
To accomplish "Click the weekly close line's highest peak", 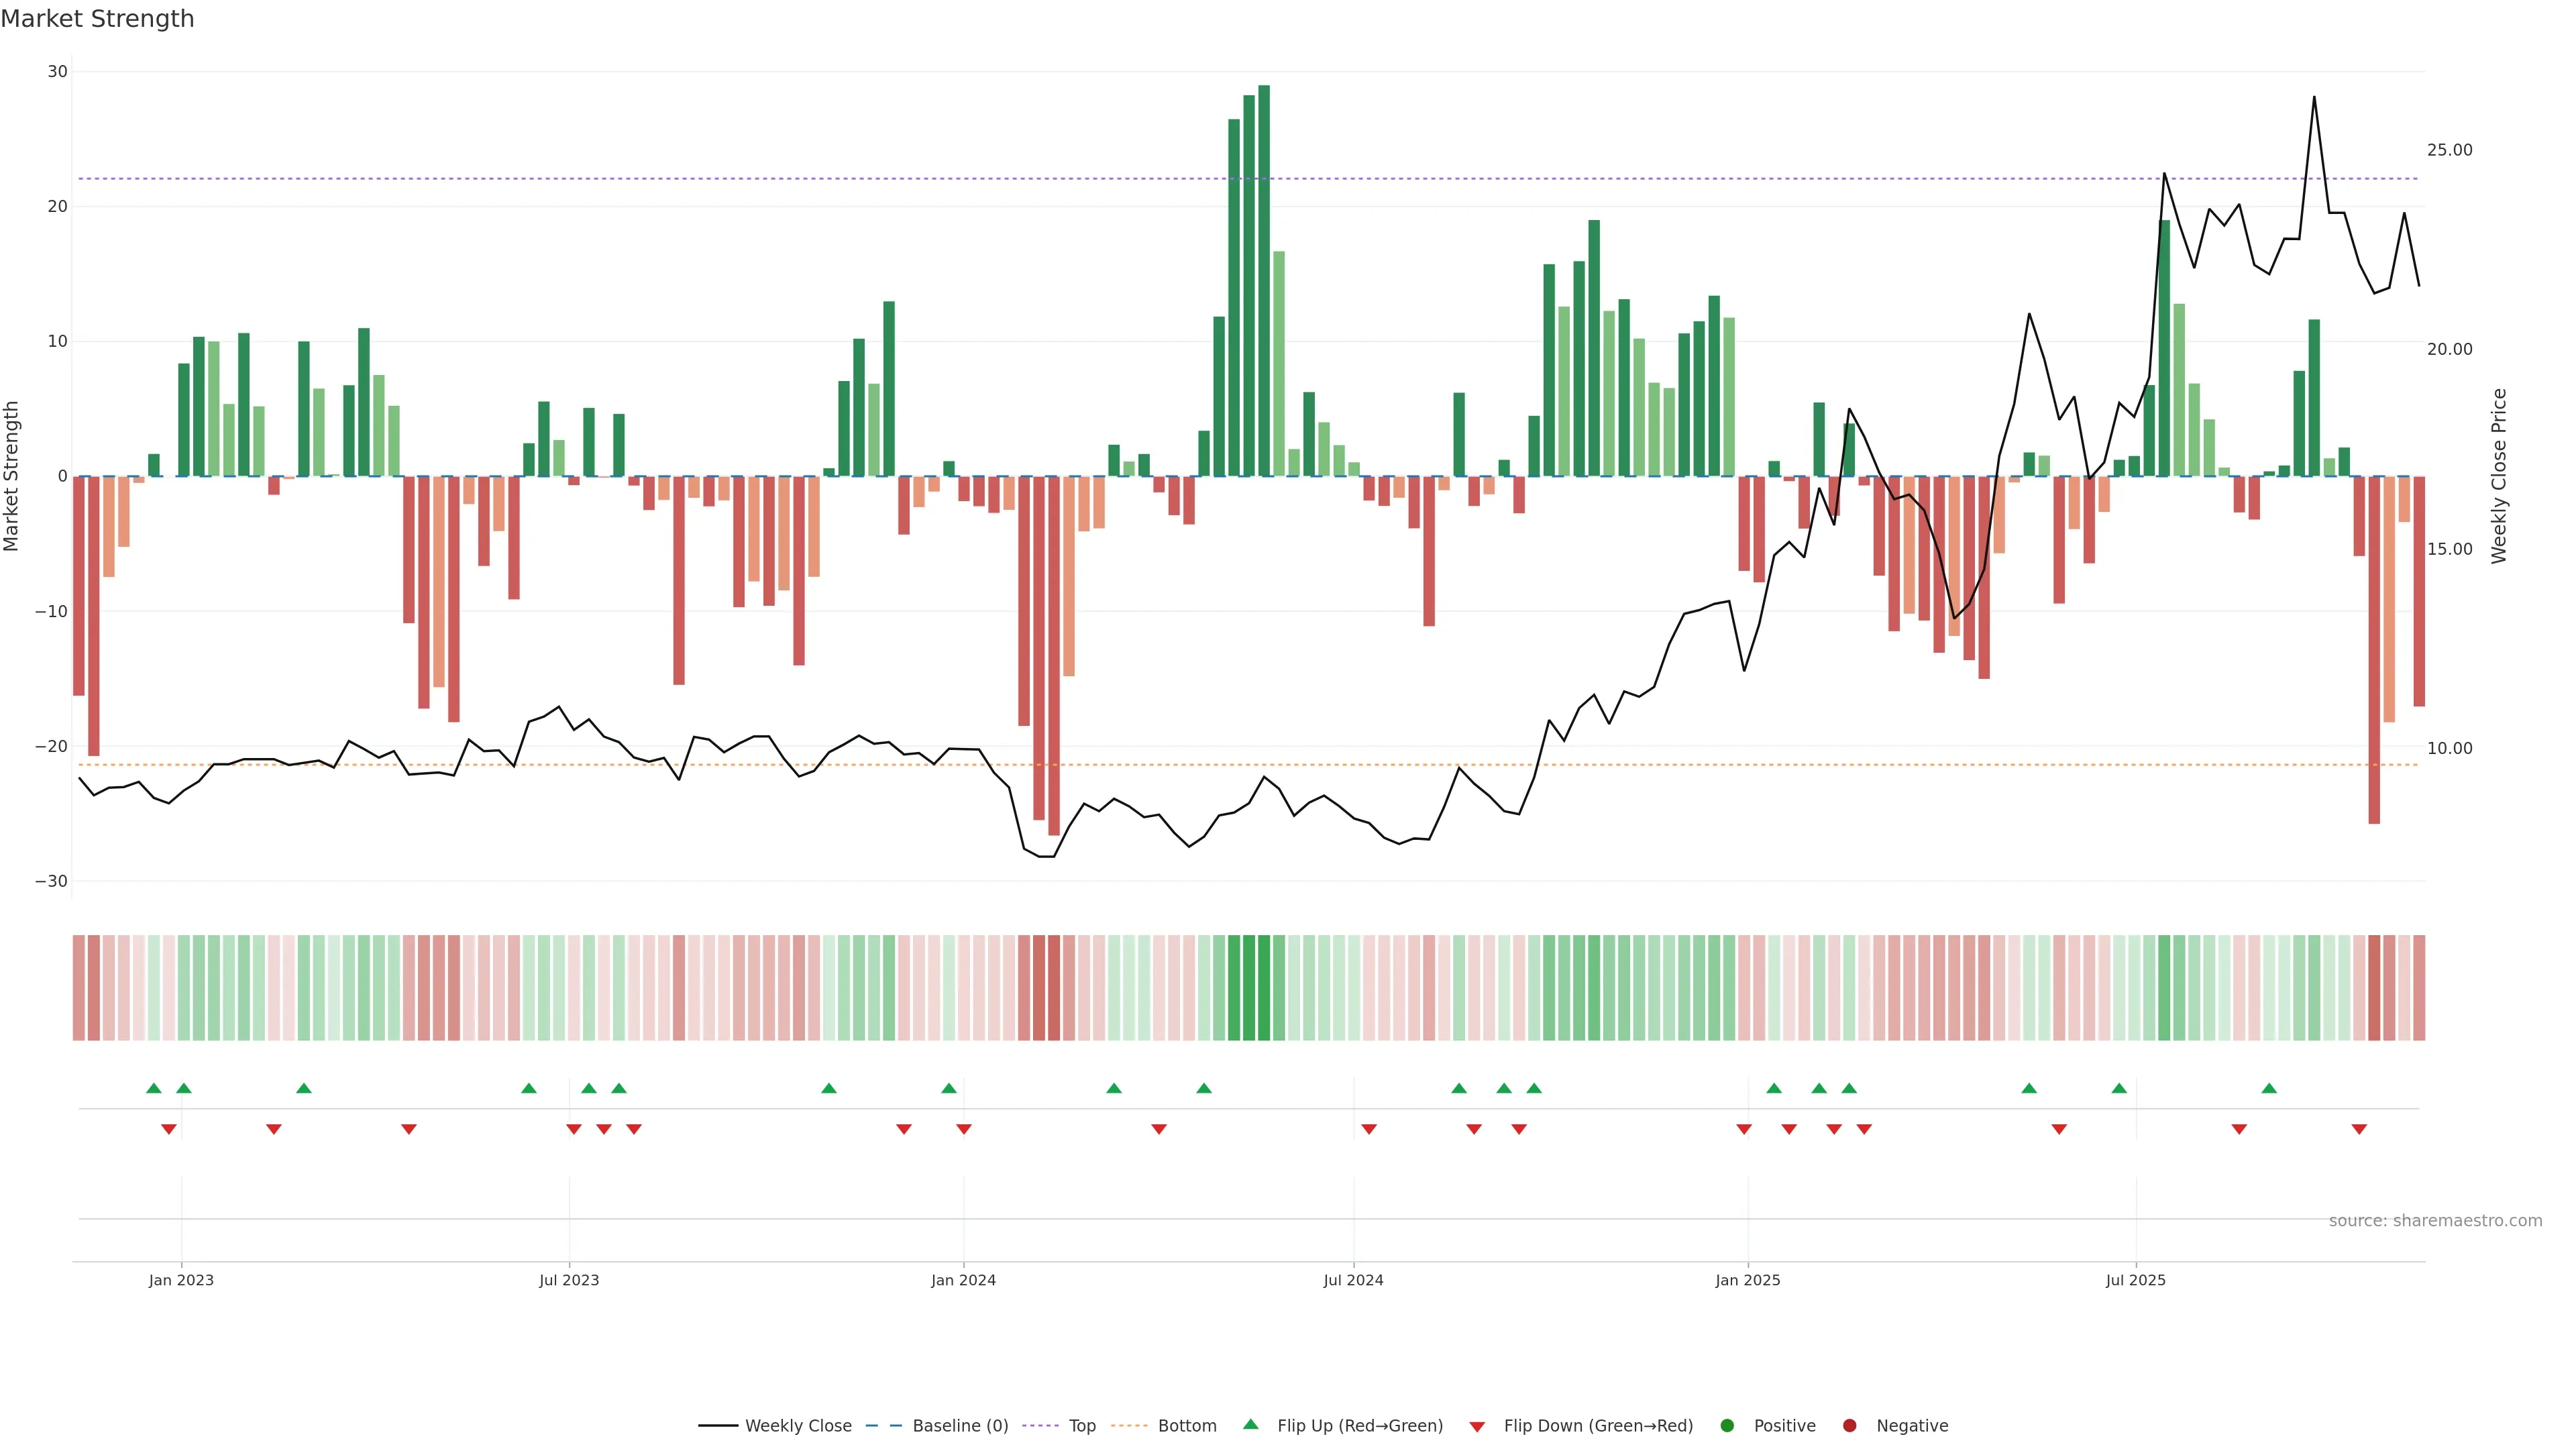I will click(2314, 98).
